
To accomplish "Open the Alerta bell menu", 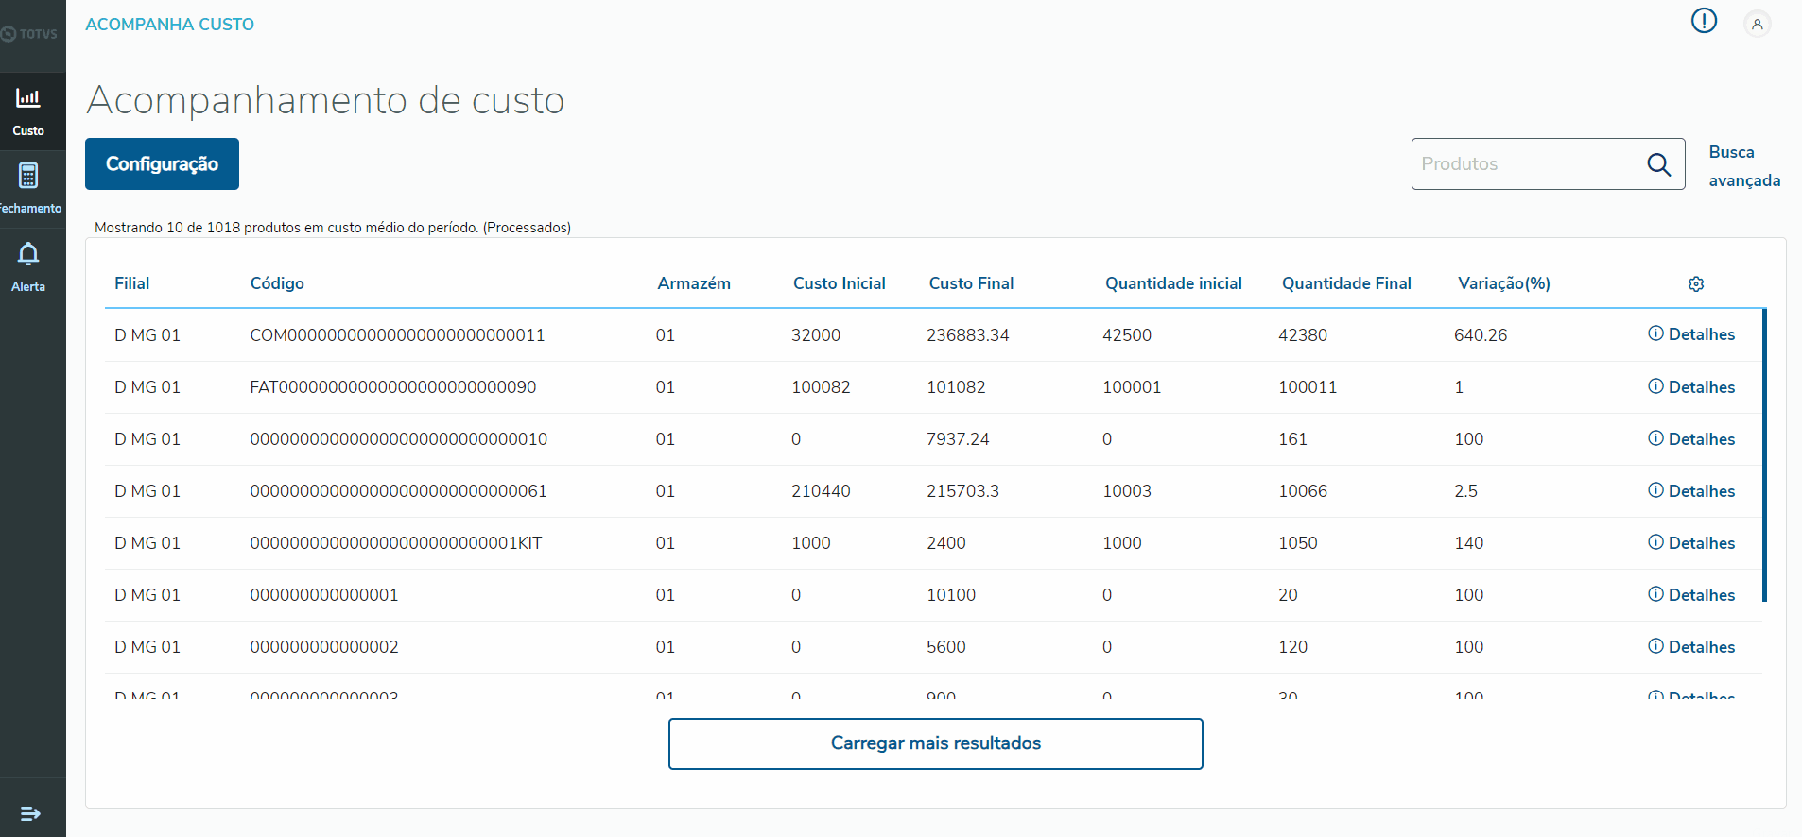I will [28, 267].
